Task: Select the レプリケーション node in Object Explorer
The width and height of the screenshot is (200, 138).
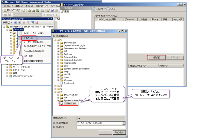Action: click(x=19, y=70)
